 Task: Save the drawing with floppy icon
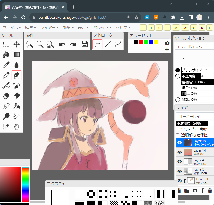[x=84, y=44]
